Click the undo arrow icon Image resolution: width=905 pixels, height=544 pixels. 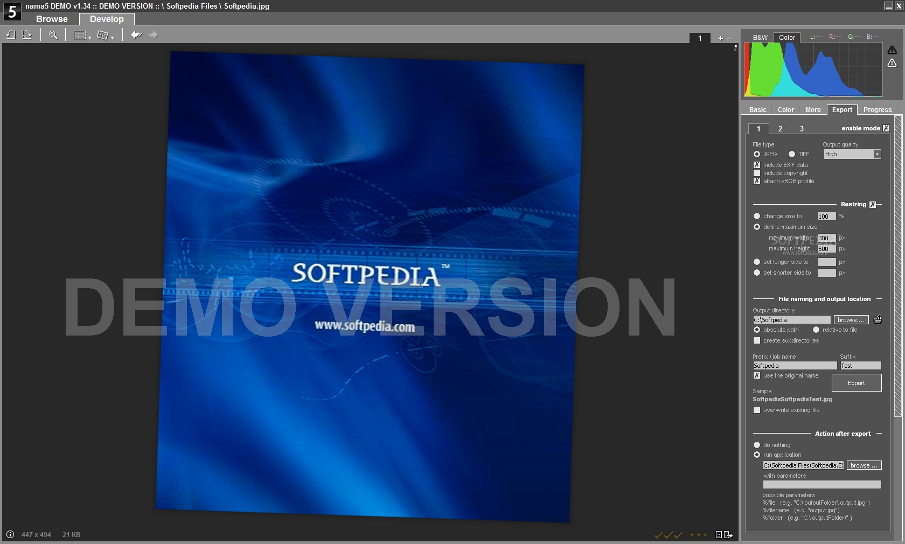pyautogui.click(x=136, y=35)
